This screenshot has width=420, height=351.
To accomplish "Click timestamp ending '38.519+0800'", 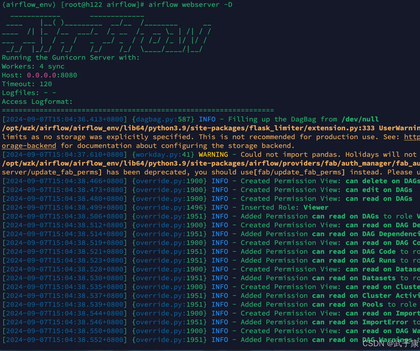I will [x=65, y=243].
